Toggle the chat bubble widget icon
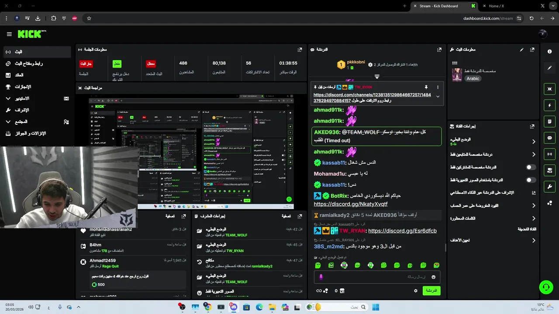Screen dimensions: 559x314 pos(549,138)
